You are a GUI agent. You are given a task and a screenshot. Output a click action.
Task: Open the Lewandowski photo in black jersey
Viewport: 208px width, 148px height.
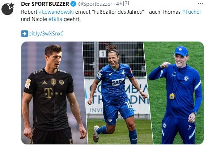[x=53, y=93]
